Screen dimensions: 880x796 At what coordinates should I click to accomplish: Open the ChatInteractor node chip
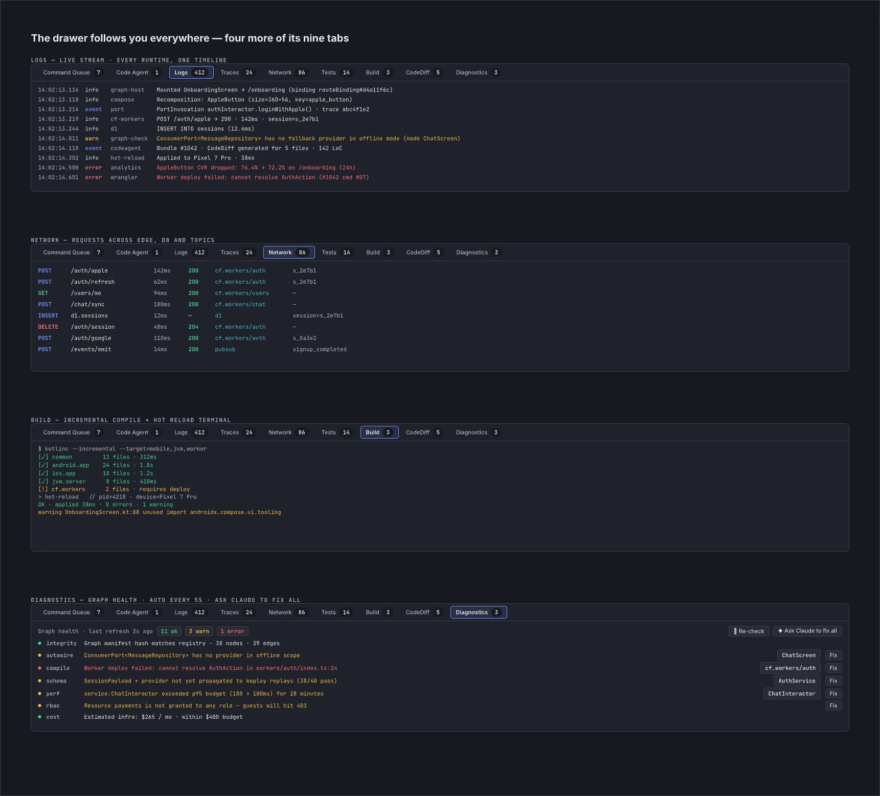point(792,694)
